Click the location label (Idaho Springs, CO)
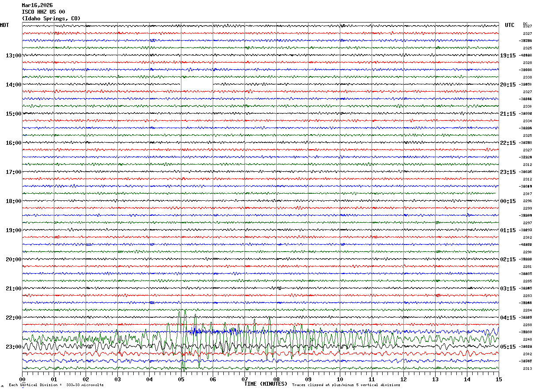The image size is (534, 391). pyautogui.click(x=51, y=19)
